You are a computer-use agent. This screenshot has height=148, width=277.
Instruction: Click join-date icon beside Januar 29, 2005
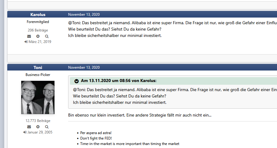point(25,132)
